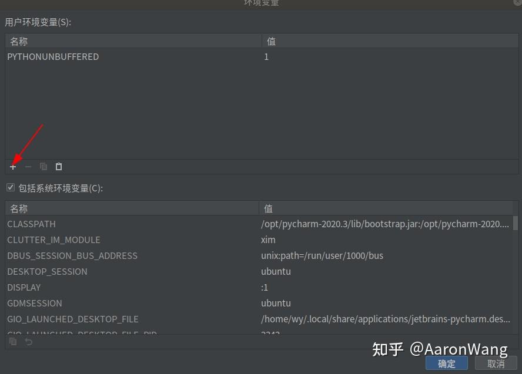Add a new user environment variable
The width and height of the screenshot is (522, 374).
(x=13, y=166)
